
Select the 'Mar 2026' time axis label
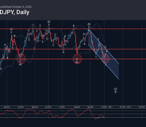point(7,107)
